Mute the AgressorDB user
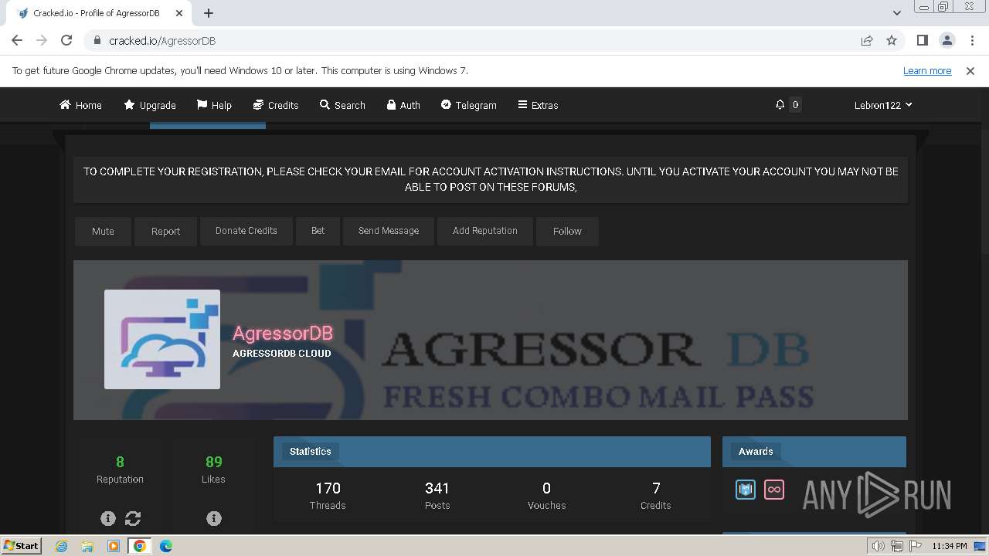Viewport: 989px width, 556px height. [x=103, y=231]
